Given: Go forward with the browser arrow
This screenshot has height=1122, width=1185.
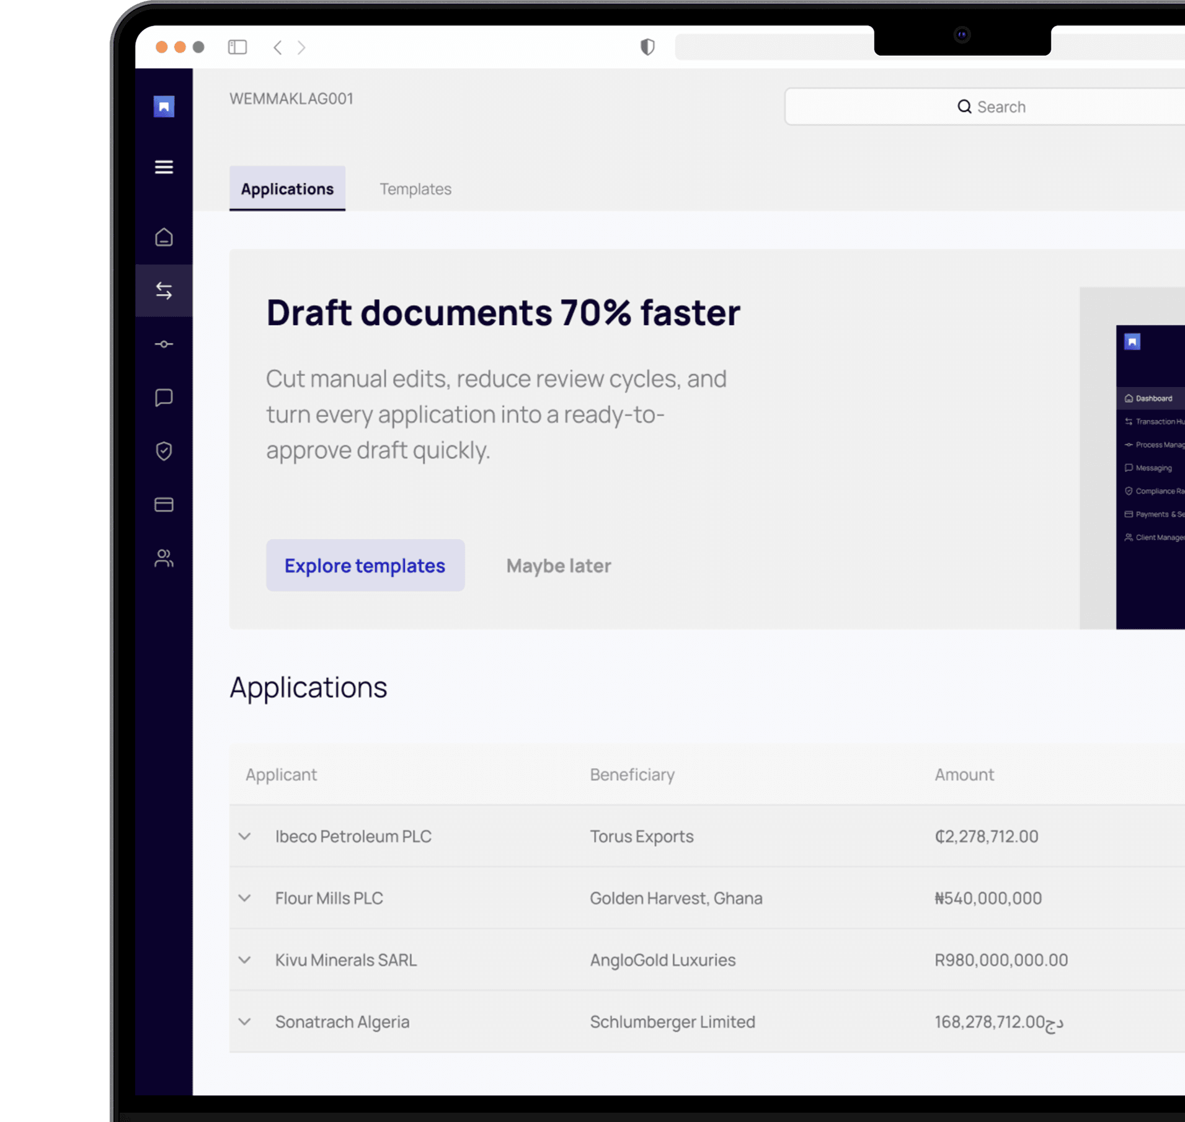Looking at the screenshot, I should click(x=302, y=47).
